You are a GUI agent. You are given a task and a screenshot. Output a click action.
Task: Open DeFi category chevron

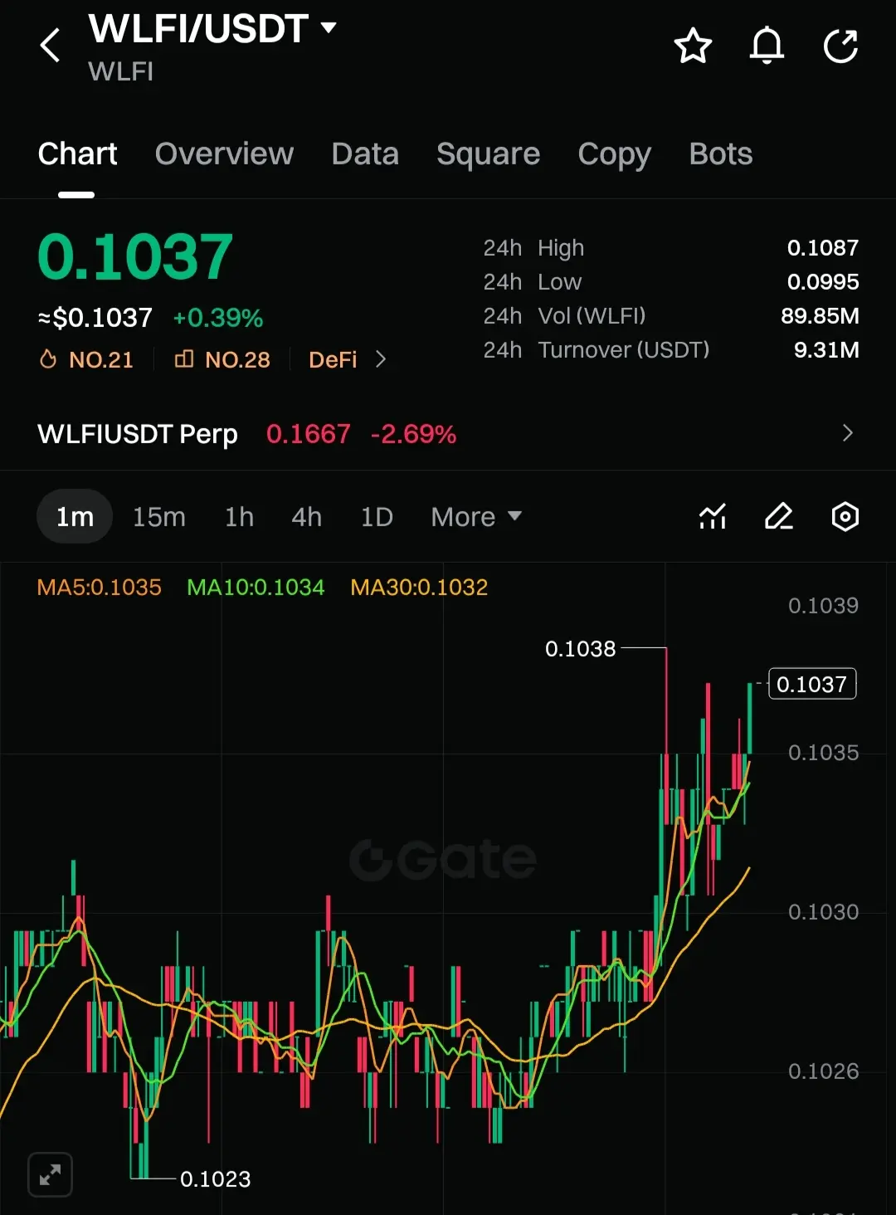pyautogui.click(x=381, y=359)
